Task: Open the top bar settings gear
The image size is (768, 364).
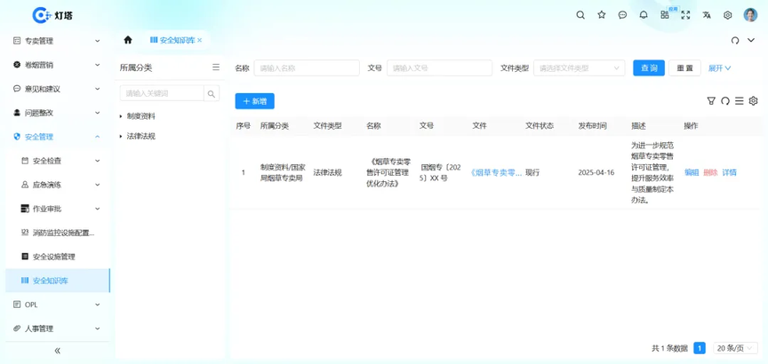Action: point(728,15)
